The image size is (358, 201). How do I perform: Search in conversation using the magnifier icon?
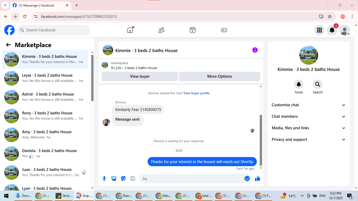(x=318, y=84)
